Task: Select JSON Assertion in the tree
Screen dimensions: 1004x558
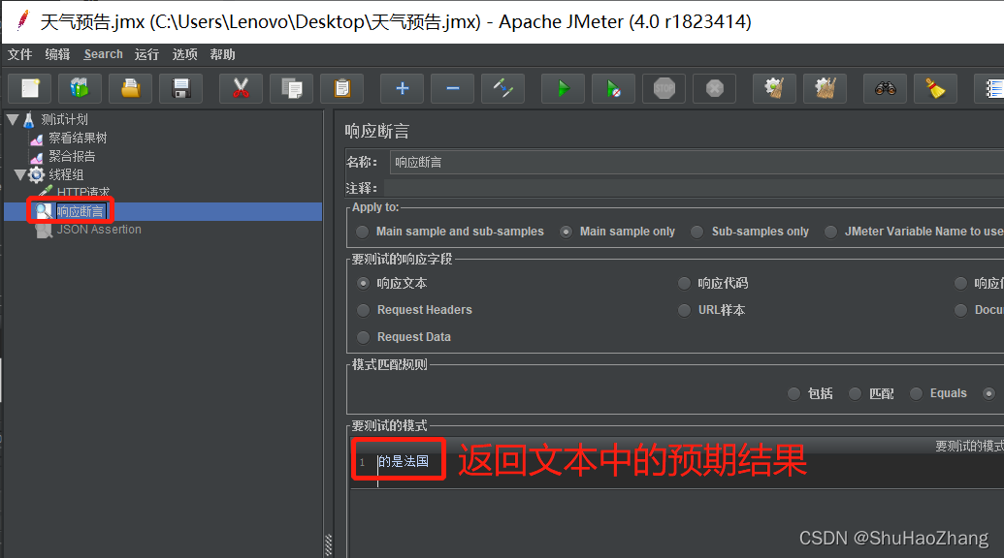Action: coord(99,230)
